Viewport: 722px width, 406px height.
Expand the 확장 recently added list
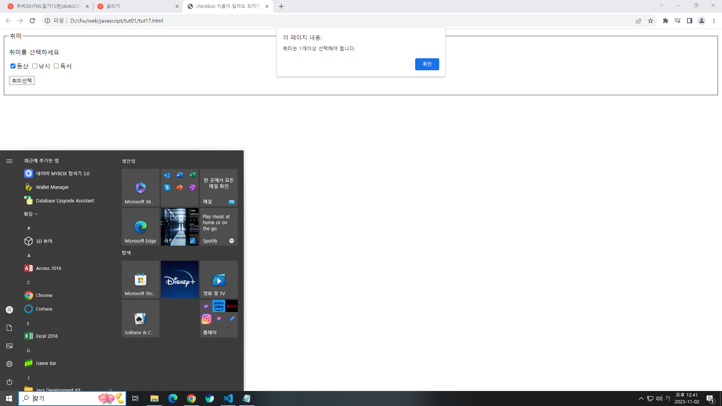(31, 214)
